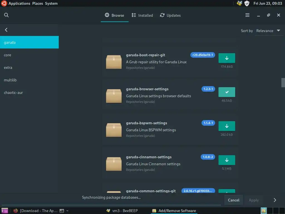This screenshot has width=285, height=214.
Task: Select the extra repository
Action: coord(29,67)
